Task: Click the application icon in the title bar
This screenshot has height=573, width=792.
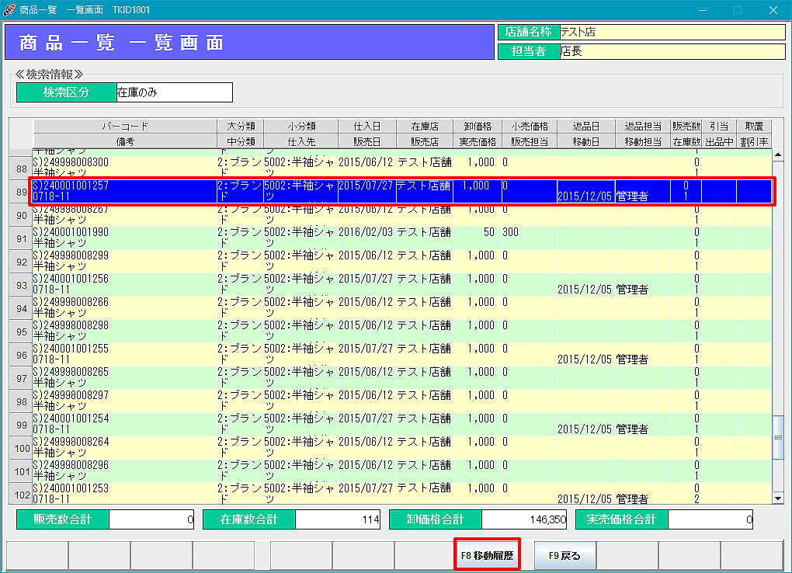Action: (9, 10)
